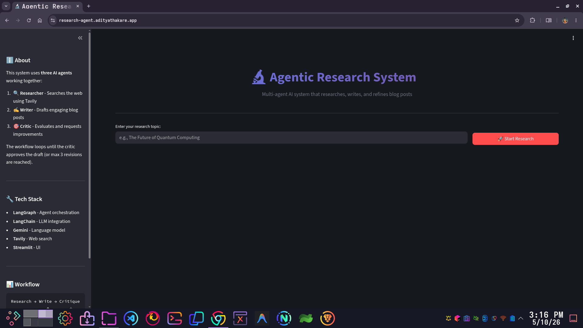Open the browser profile avatar
Image resolution: width=583 pixels, height=328 pixels.
click(x=565, y=20)
